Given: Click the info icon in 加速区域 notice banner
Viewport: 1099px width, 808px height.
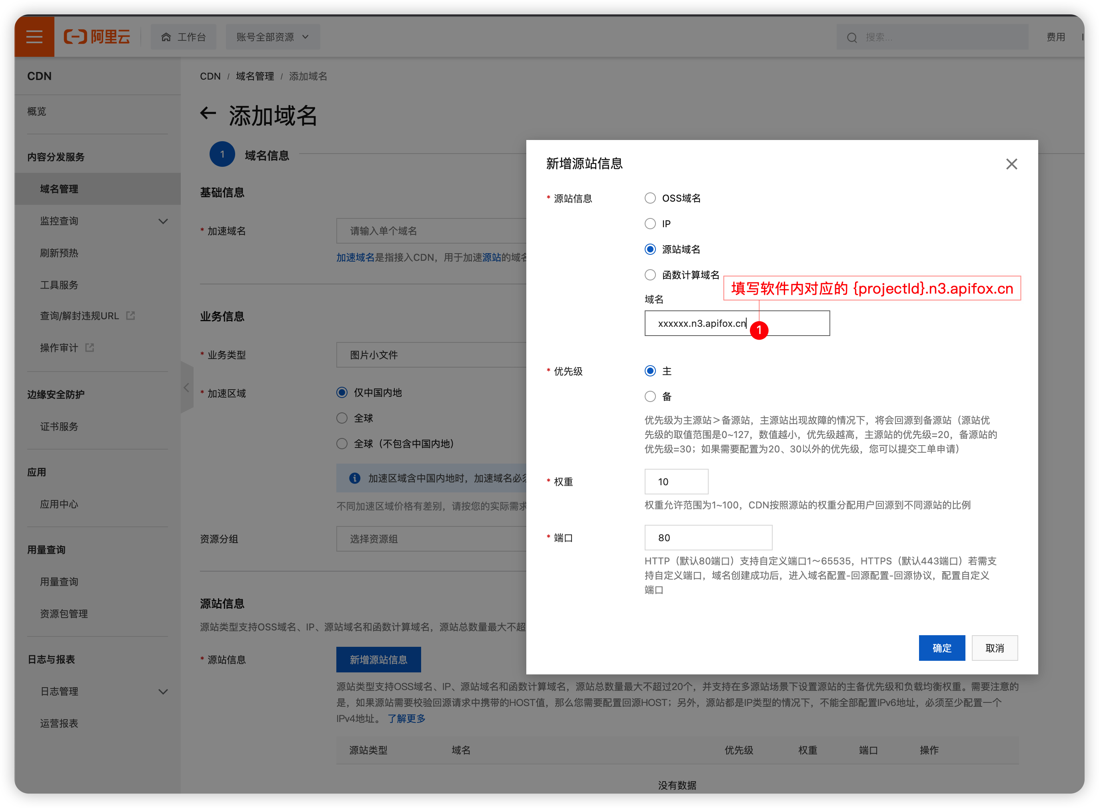Looking at the screenshot, I should [354, 478].
